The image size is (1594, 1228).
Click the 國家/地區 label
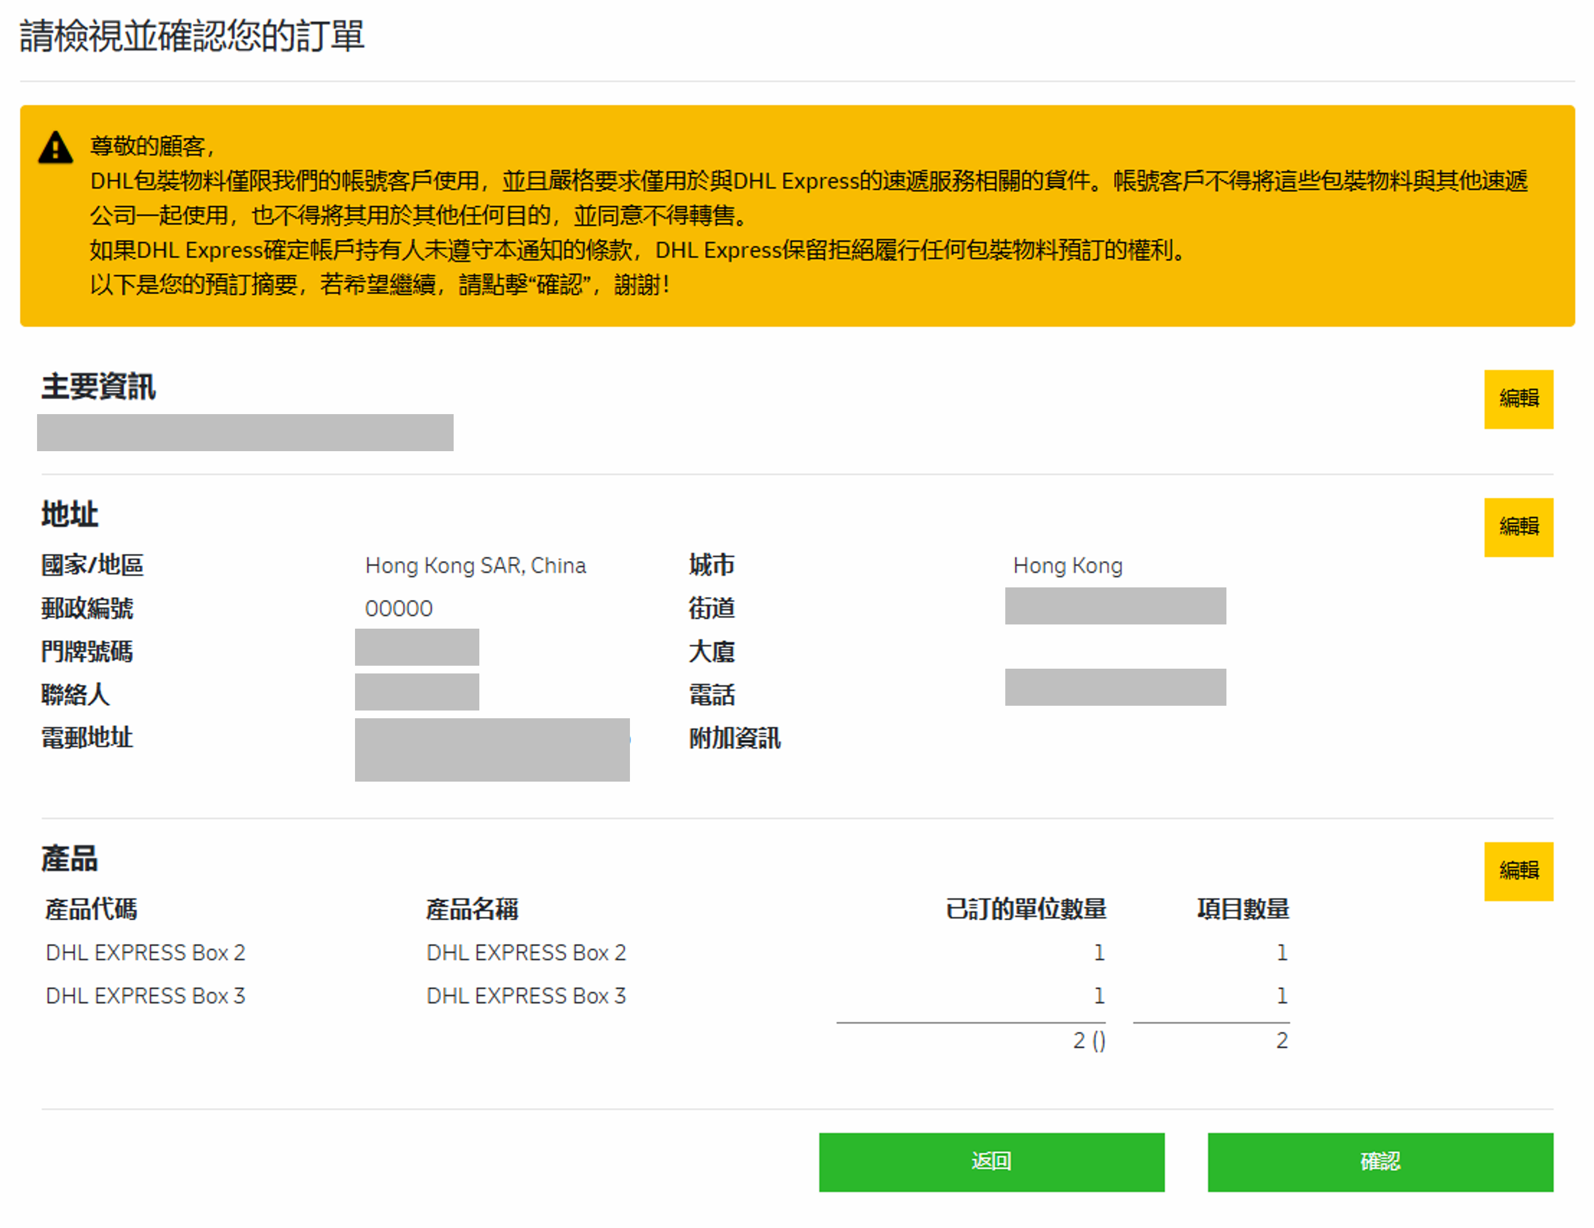[x=92, y=565]
